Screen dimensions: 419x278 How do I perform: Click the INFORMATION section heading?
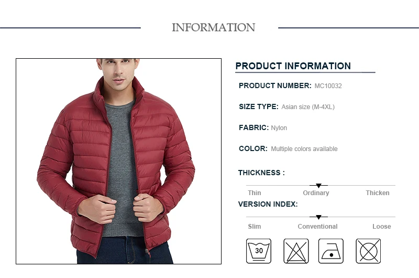[213, 27]
